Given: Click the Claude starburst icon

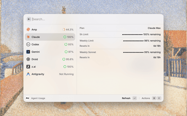Looking at the screenshot, I should click(28, 37).
